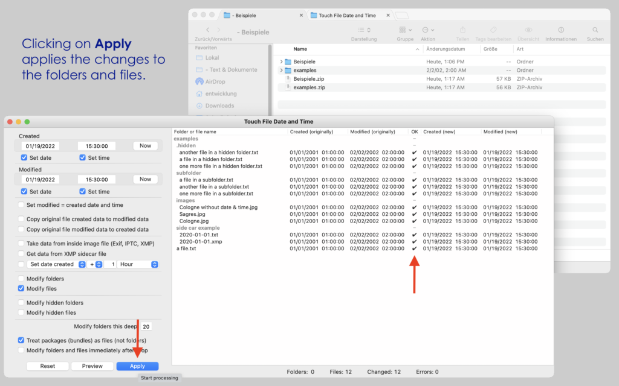This screenshot has height=386, width=619.
Task: Edit the Created time field 15:30:00
Action: tap(97, 146)
